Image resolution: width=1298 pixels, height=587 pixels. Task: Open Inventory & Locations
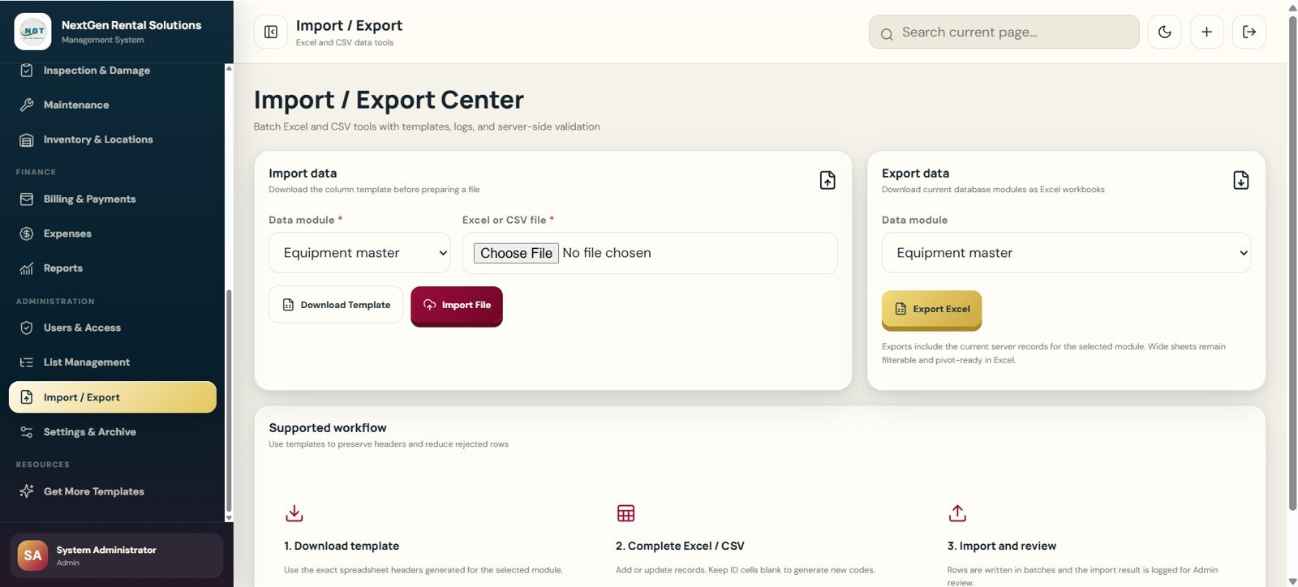coord(113,139)
